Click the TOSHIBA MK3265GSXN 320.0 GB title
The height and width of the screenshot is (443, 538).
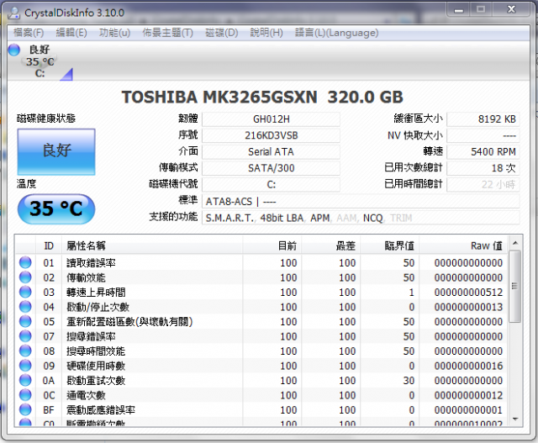click(x=262, y=98)
